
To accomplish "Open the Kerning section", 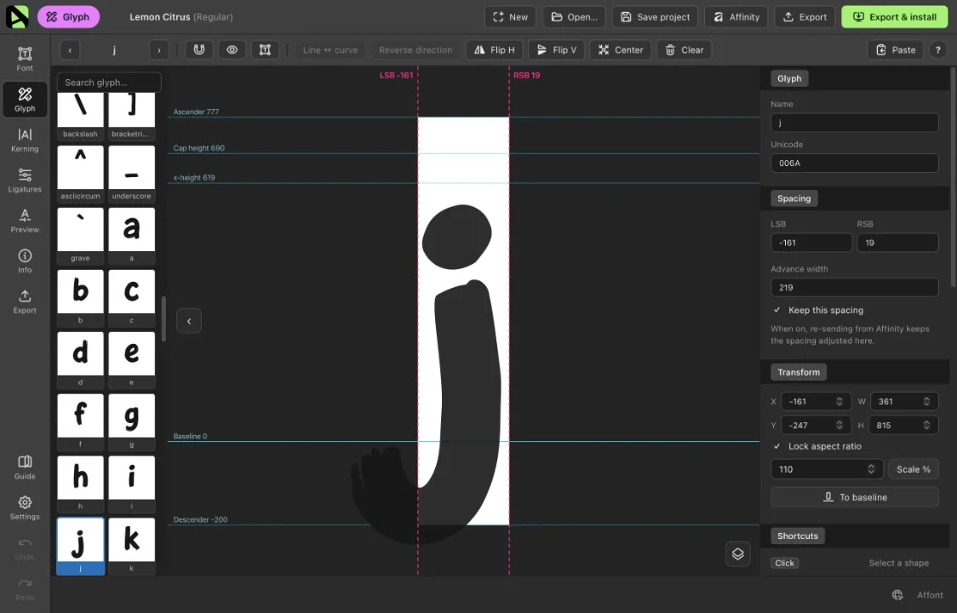I will (x=25, y=140).
